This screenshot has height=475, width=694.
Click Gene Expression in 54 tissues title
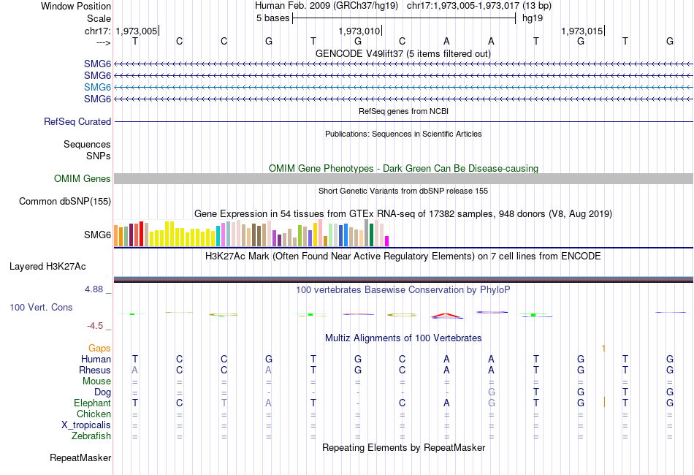click(403, 214)
